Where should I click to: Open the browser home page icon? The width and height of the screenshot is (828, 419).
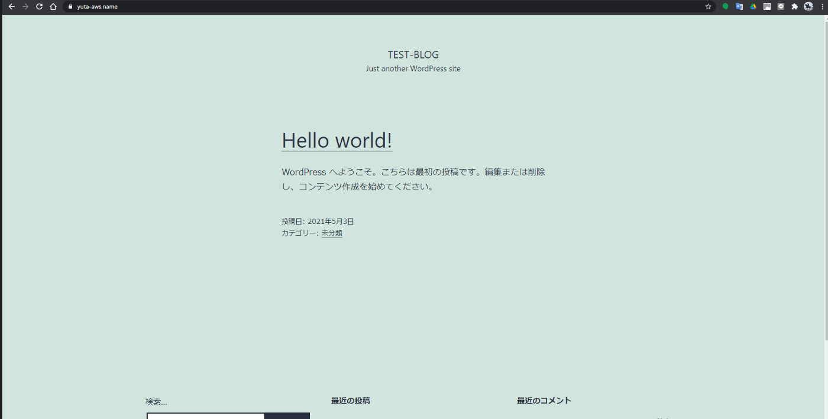point(53,7)
